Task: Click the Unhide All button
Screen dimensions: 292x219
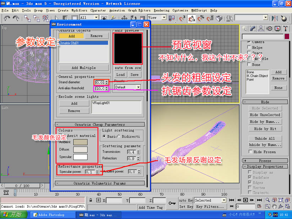Action: click(265, 138)
